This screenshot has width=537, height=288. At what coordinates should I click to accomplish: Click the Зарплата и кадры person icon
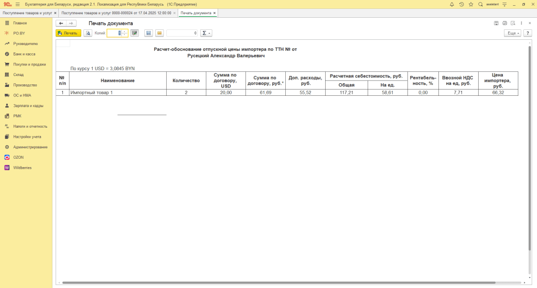[7, 106]
